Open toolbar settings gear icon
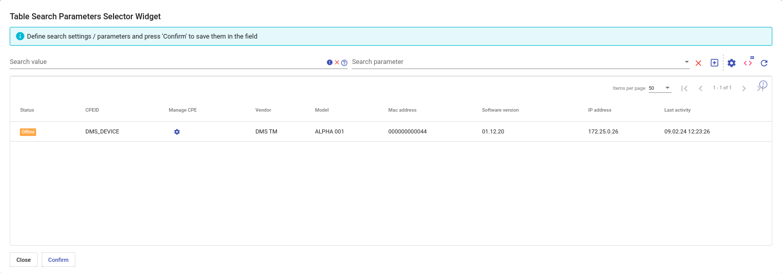The image size is (782, 273). click(732, 63)
